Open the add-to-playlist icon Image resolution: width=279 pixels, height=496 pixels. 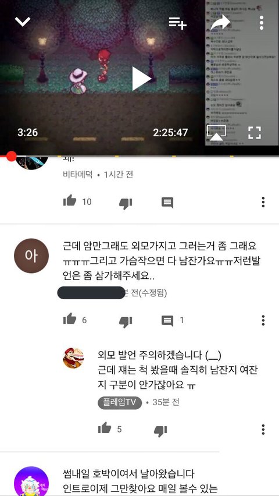(178, 23)
